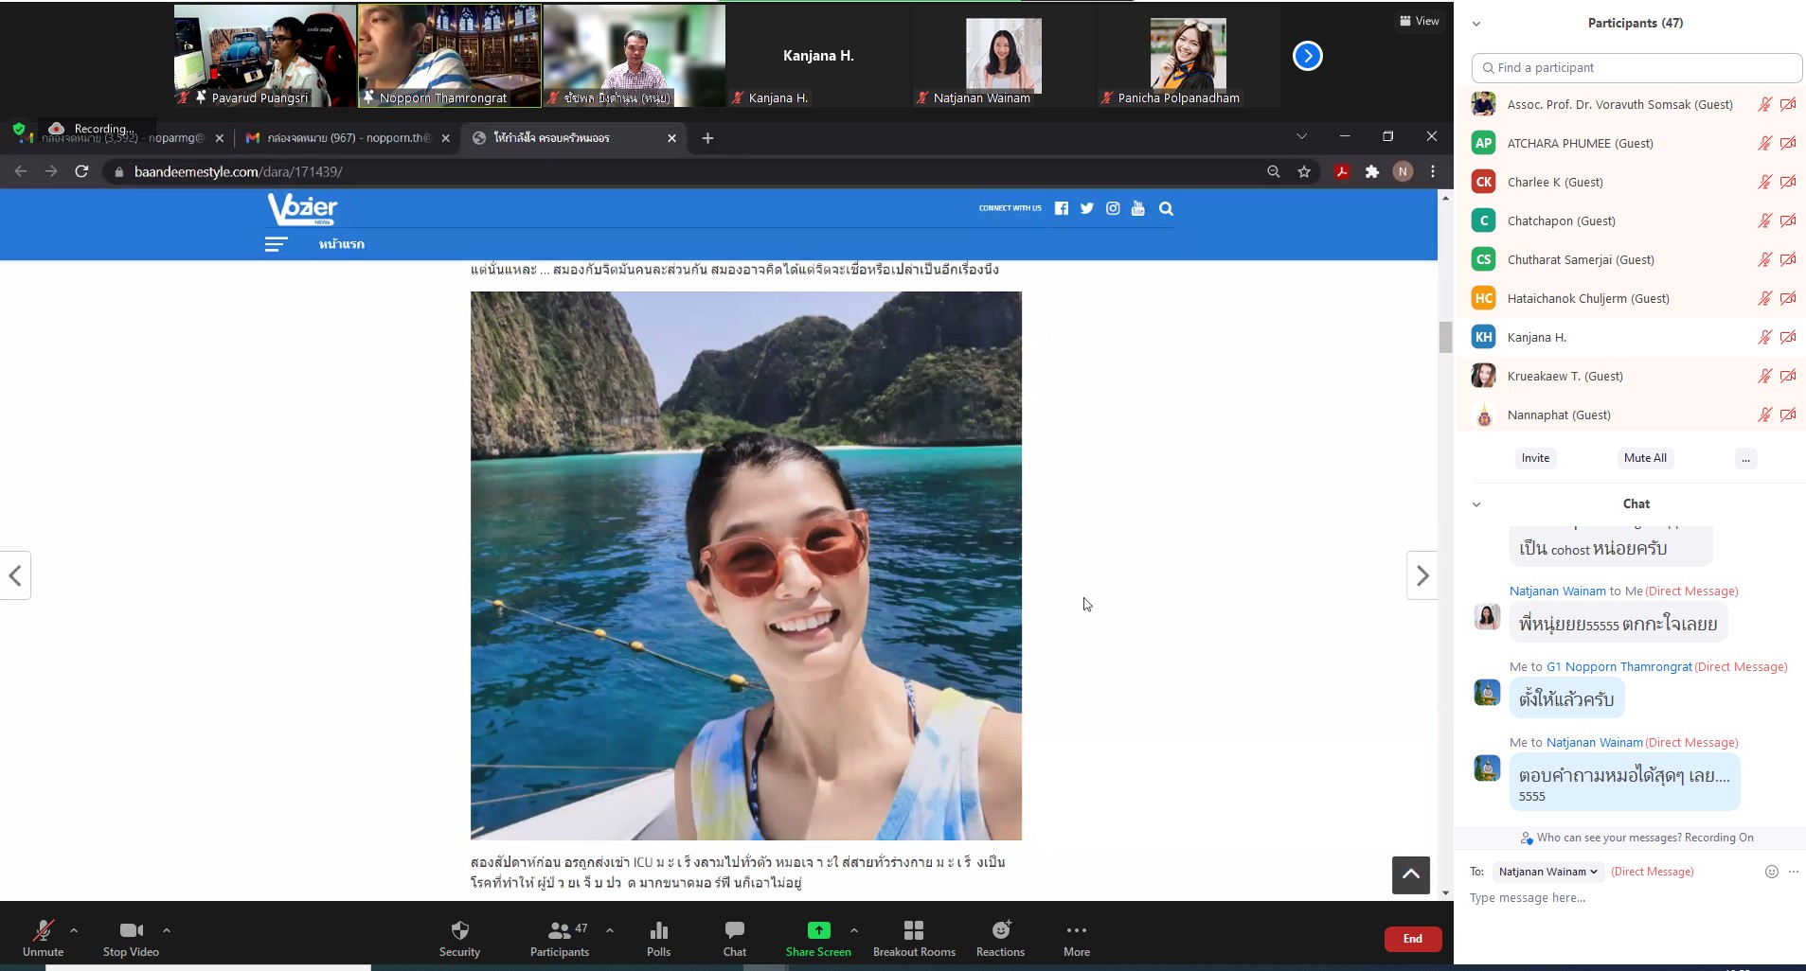1806x971 pixels.
Task: Click the website search magnifier icon
Action: tap(1166, 208)
